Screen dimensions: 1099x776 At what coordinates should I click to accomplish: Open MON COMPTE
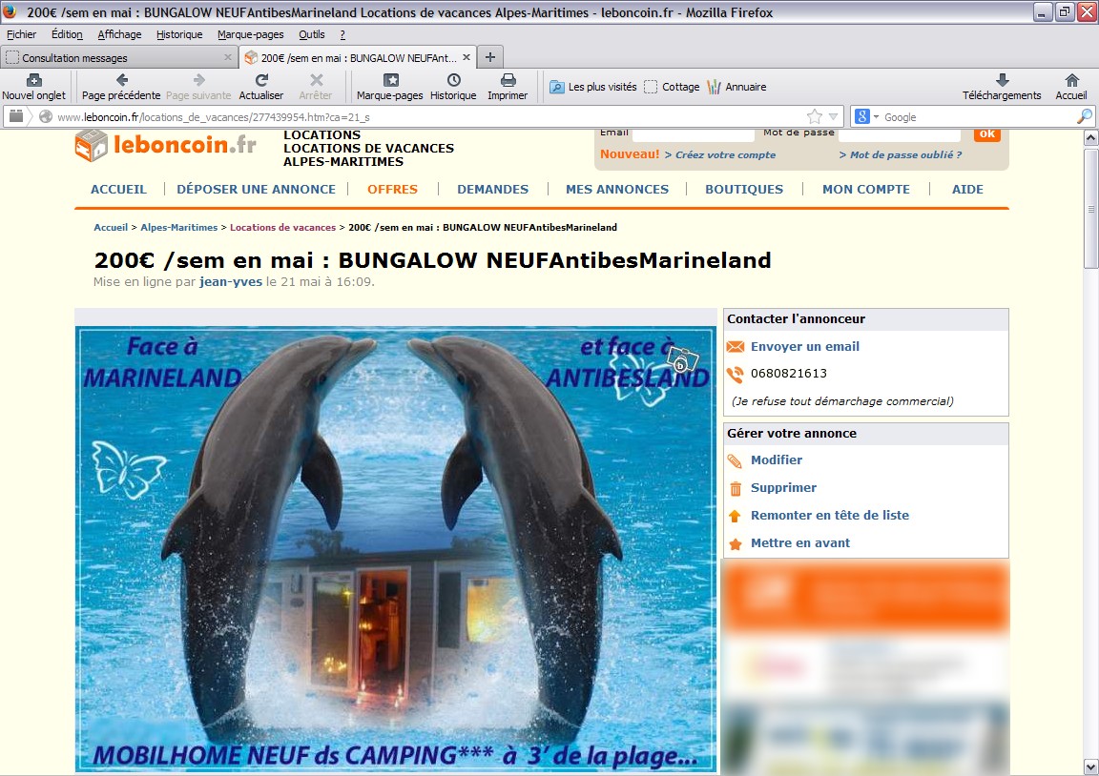866,189
